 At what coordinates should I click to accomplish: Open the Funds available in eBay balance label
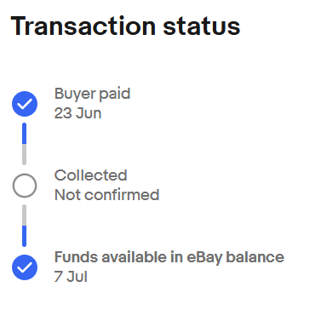[x=169, y=258]
